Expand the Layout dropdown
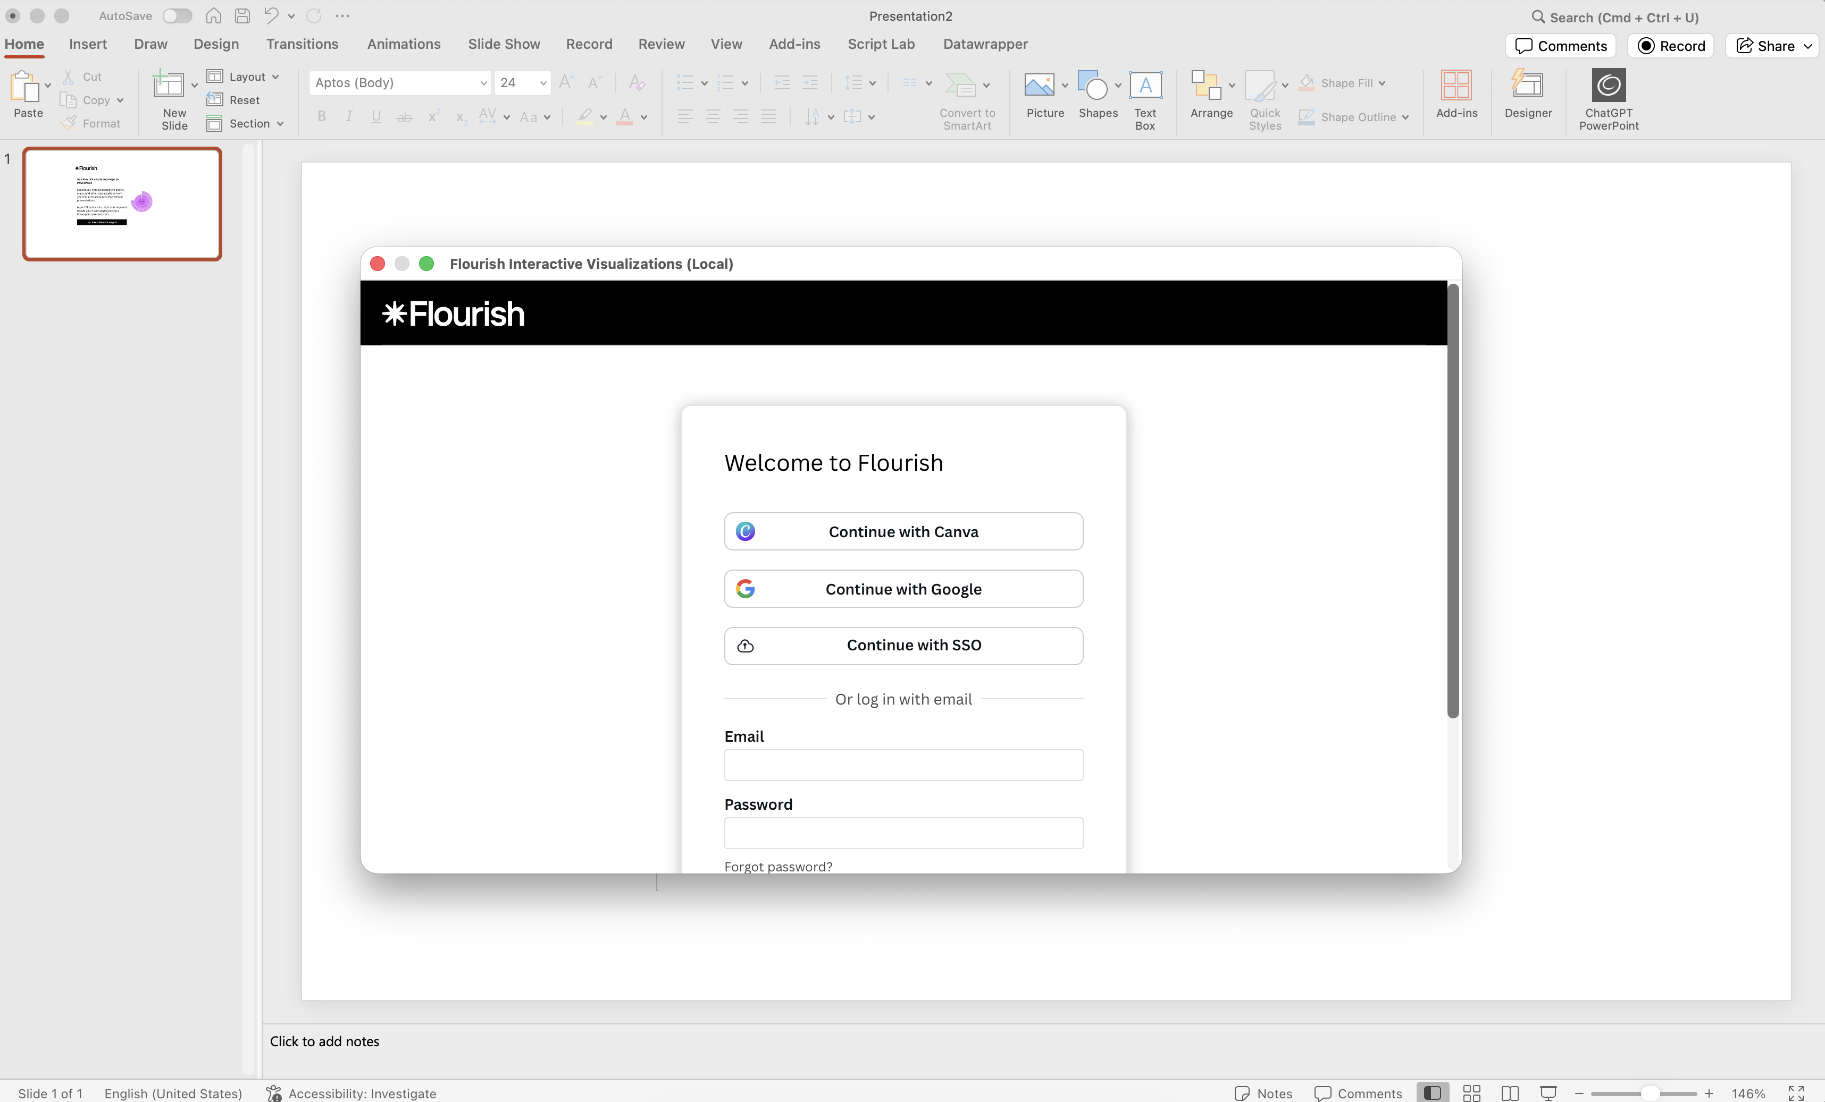This screenshot has width=1825, height=1102. (275, 77)
